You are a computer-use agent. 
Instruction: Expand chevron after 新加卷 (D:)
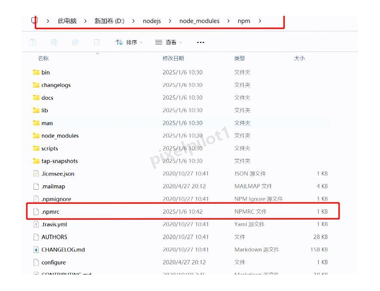coord(133,21)
